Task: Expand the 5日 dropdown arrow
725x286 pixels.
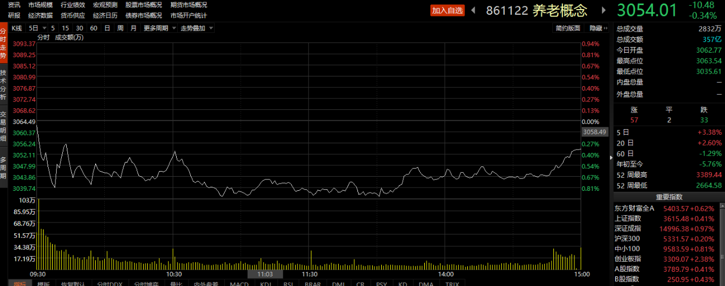Action: (x=43, y=28)
